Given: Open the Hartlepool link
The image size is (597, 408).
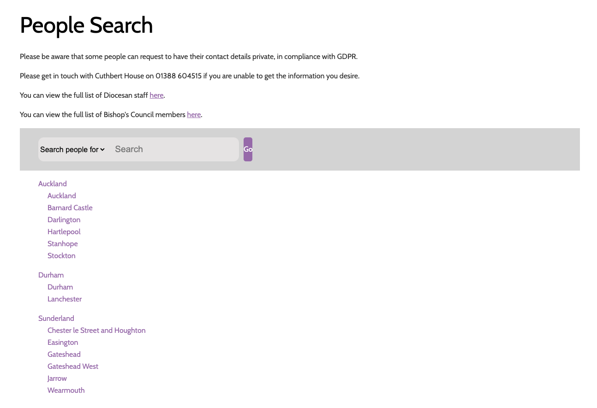Looking at the screenshot, I should coord(64,232).
